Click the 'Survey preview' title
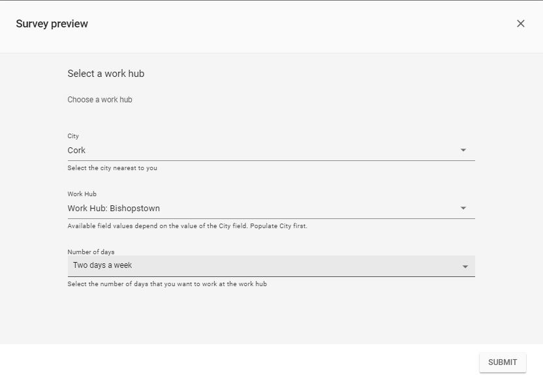The width and height of the screenshot is (543, 380). [x=52, y=24]
